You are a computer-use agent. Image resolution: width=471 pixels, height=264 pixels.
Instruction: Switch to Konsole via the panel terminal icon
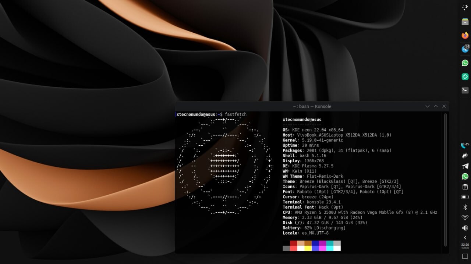point(465,90)
